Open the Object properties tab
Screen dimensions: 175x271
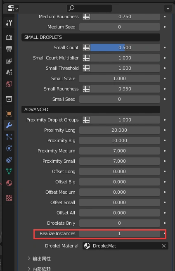[9, 114]
